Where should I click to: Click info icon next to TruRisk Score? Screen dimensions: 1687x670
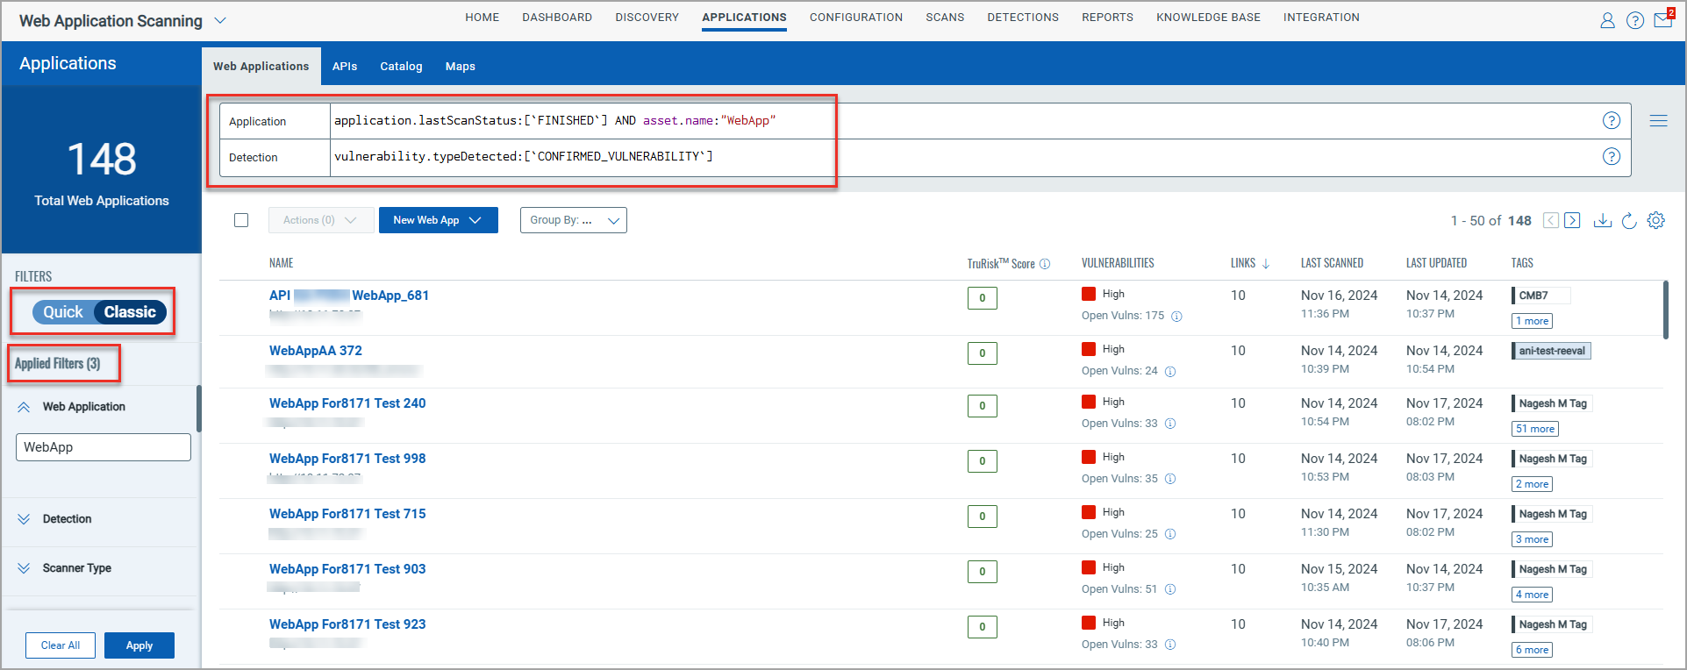coord(1045,264)
